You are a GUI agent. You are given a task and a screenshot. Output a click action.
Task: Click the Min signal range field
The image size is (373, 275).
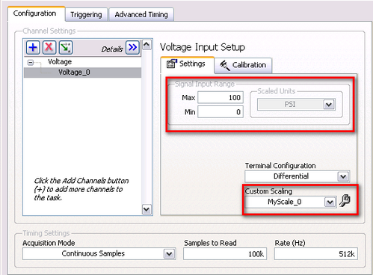[221, 112]
